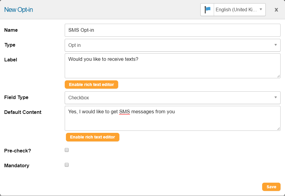Click the Default Content textarea resize handle

click(x=278, y=129)
